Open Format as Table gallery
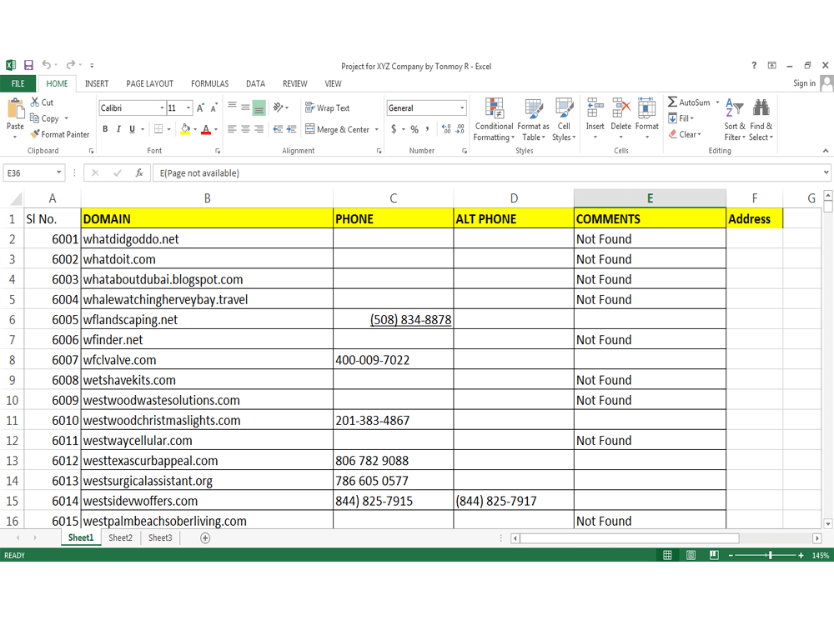The width and height of the screenshot is (834, 625). coord(534,119)
